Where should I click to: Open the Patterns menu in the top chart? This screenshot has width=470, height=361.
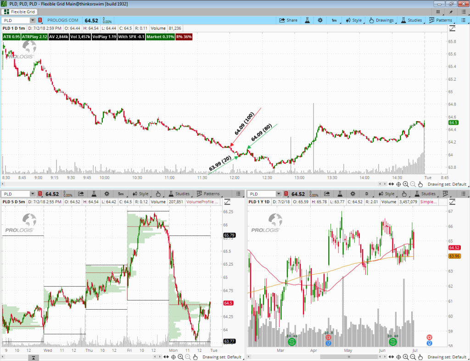click(x=440, y=20)
